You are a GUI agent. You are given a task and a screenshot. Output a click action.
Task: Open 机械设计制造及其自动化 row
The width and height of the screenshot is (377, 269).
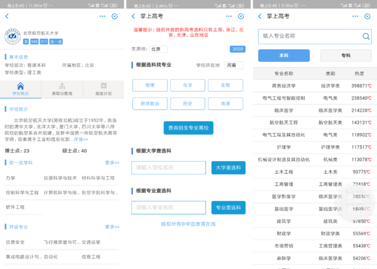(x=315, y=159)
